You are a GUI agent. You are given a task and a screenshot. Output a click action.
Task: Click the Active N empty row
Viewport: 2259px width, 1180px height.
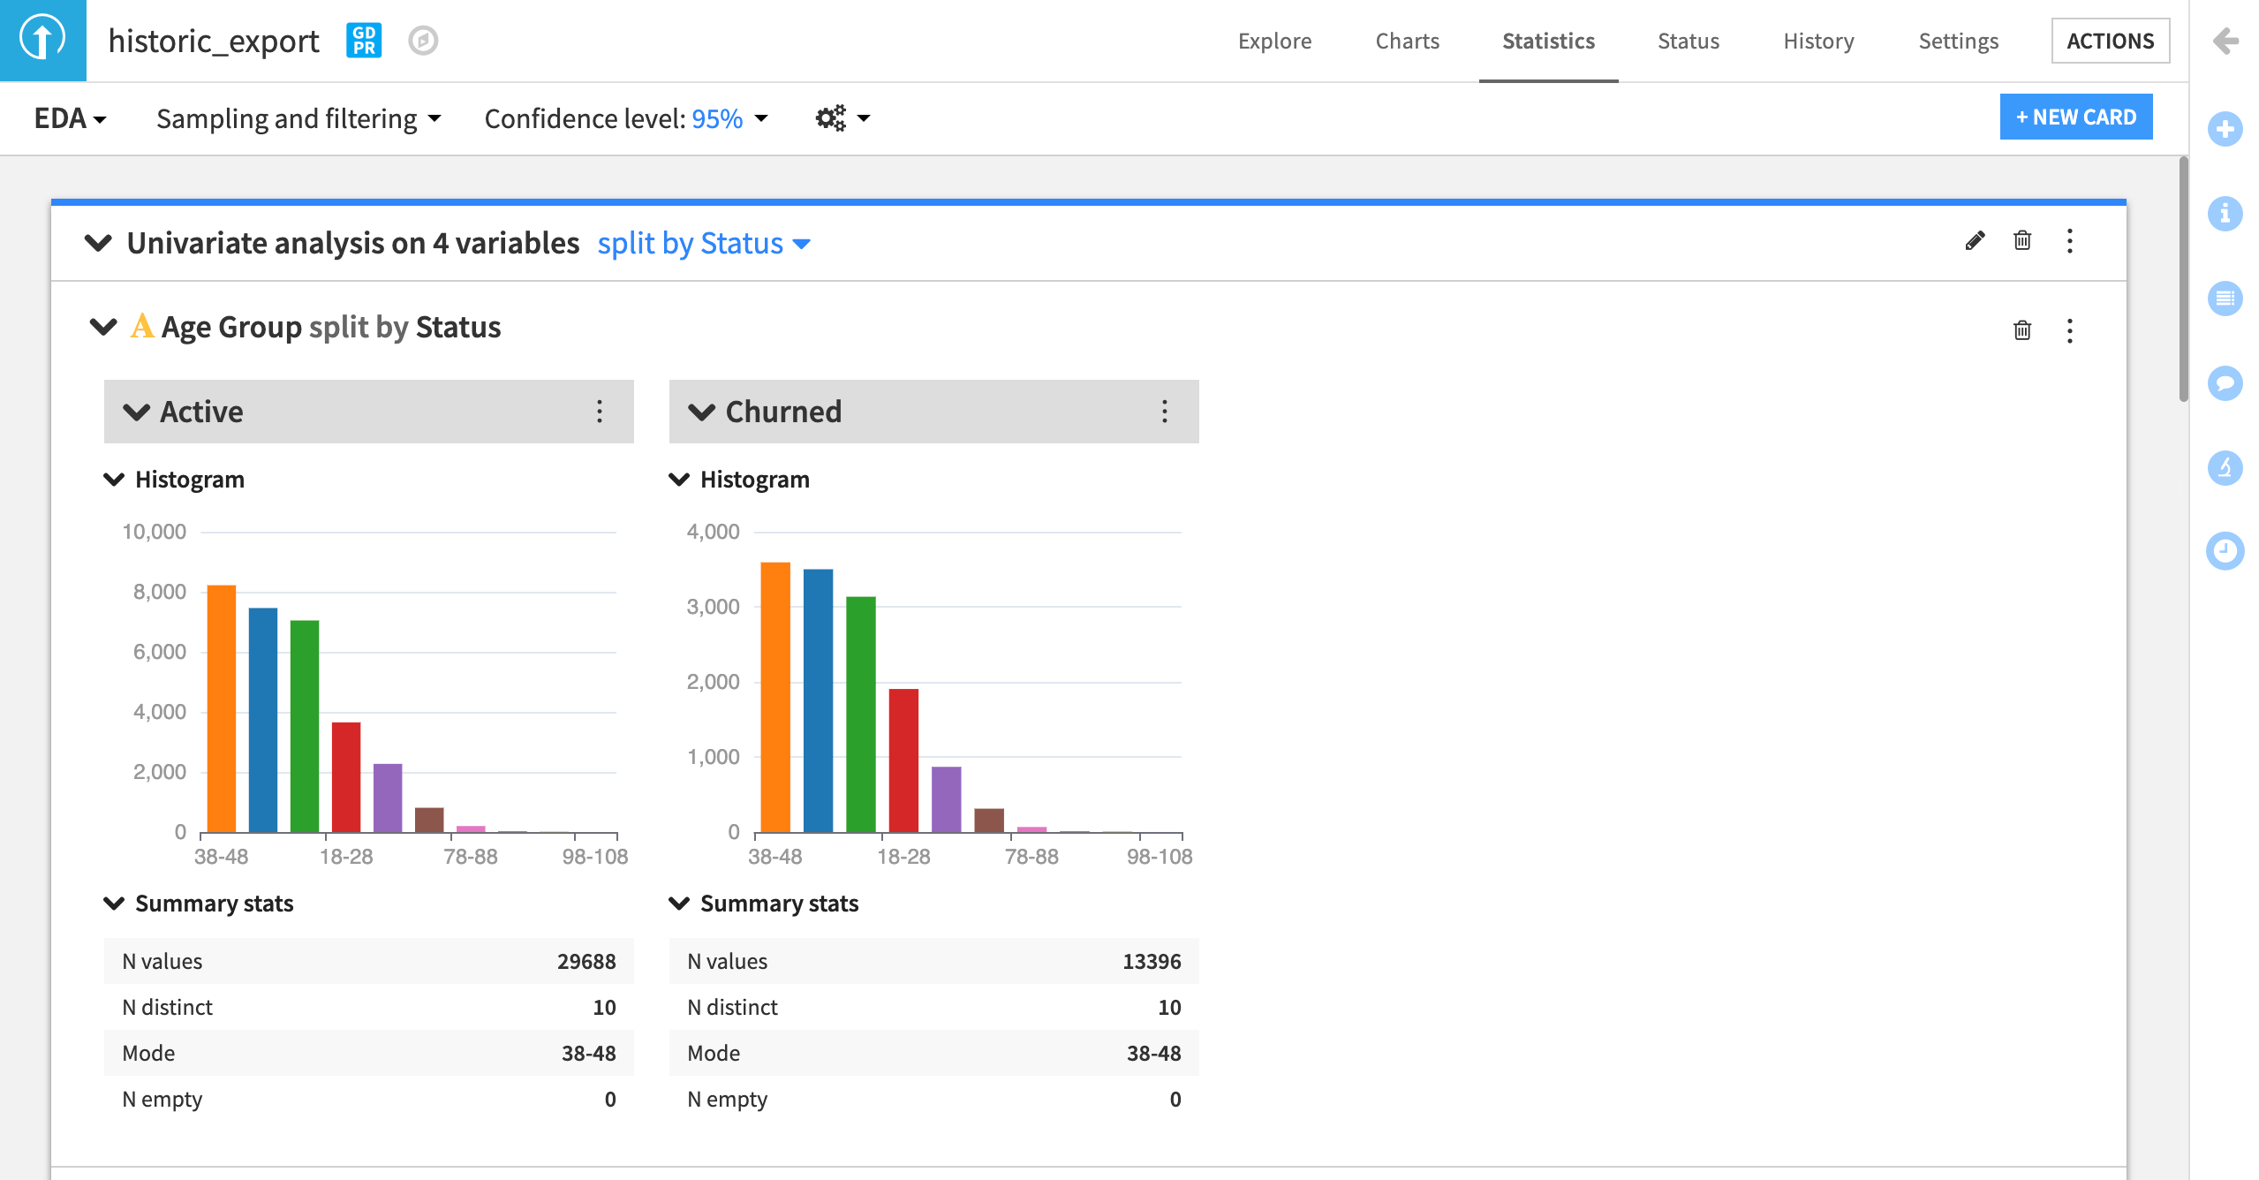click(x=369, y=1099)
